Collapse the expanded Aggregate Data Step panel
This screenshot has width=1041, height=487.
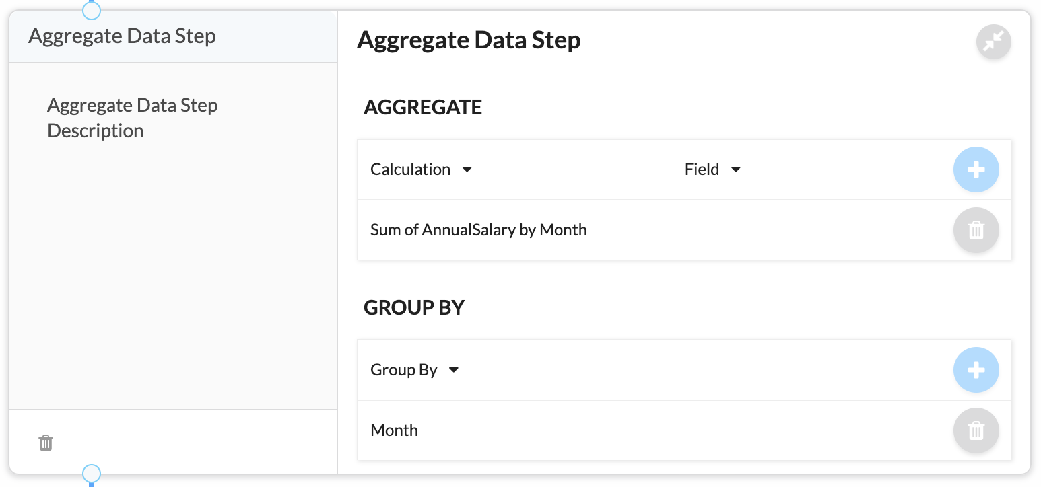point(994,42)
